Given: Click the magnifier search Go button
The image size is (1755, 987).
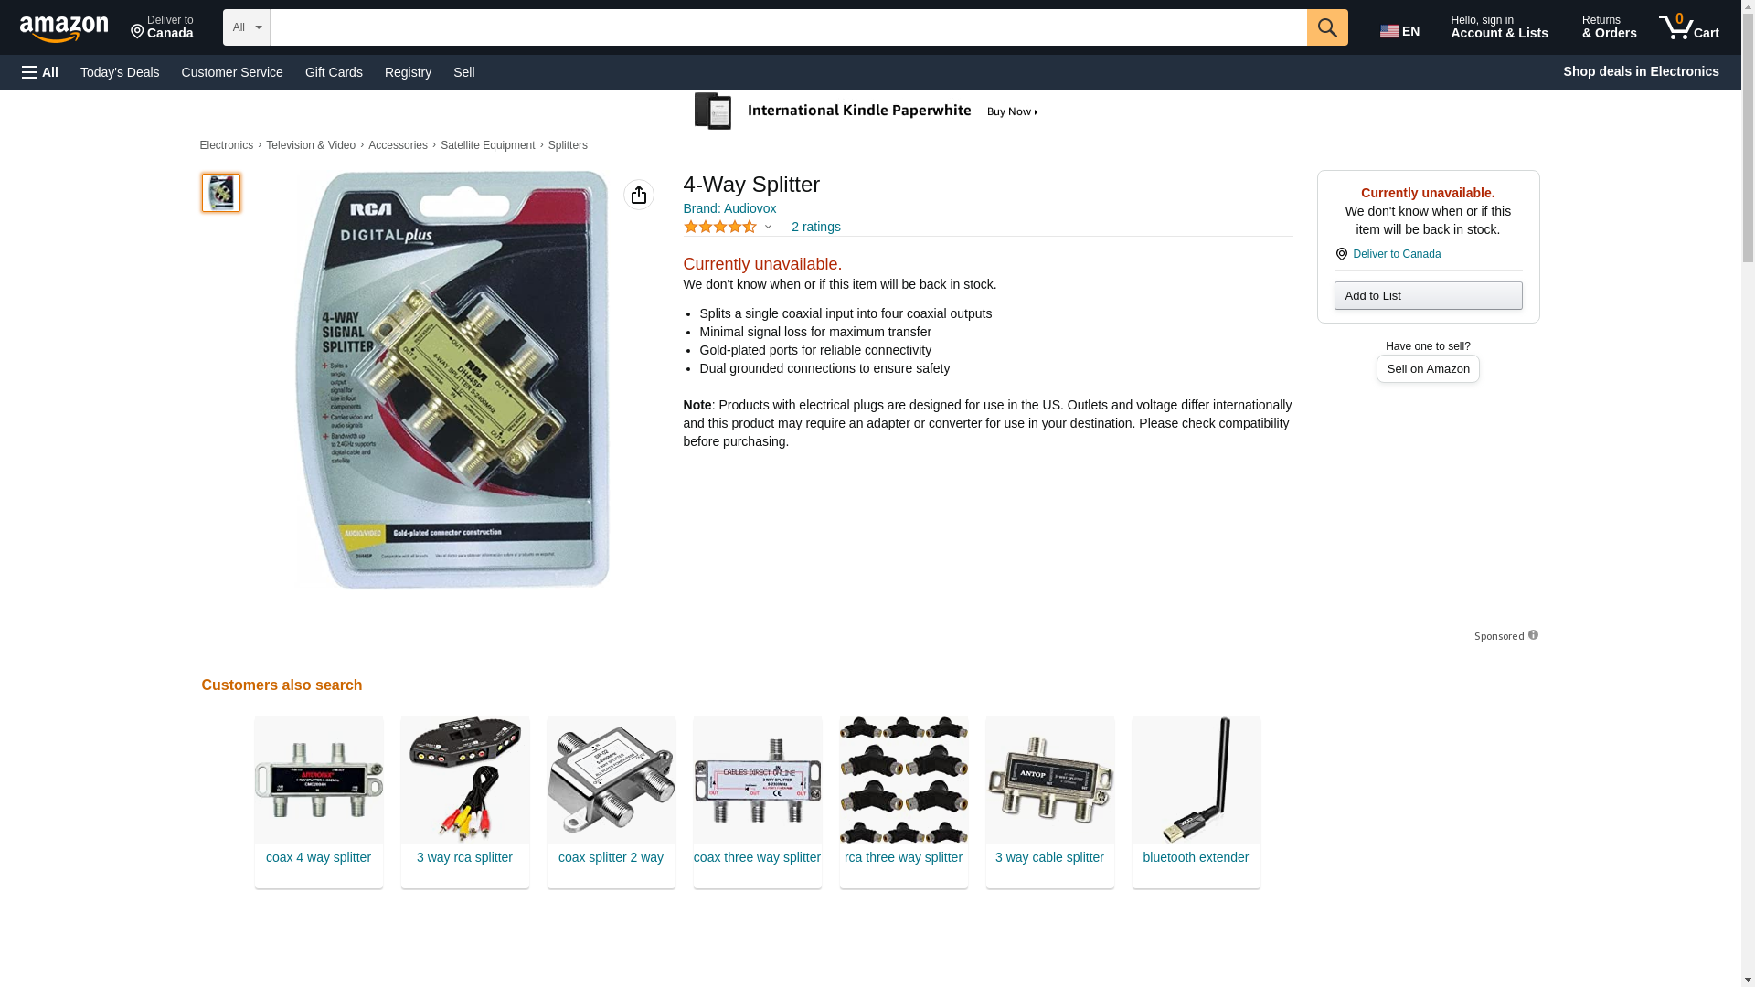Looking at the screenshot, I should [x=1327, y=27].
